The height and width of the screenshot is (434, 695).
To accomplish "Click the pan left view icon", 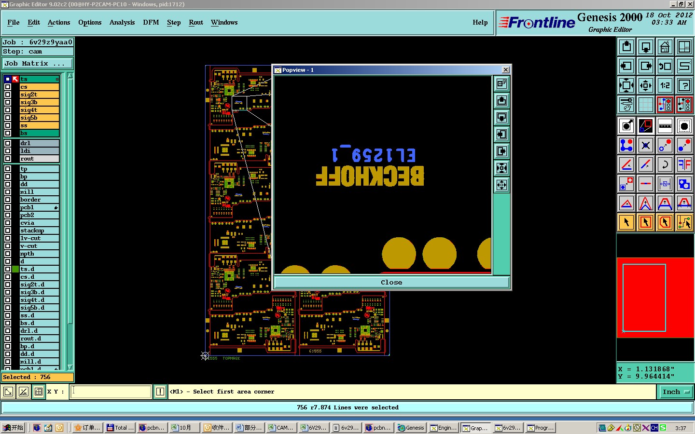I will pyautogui.click(x=626, y=66).
